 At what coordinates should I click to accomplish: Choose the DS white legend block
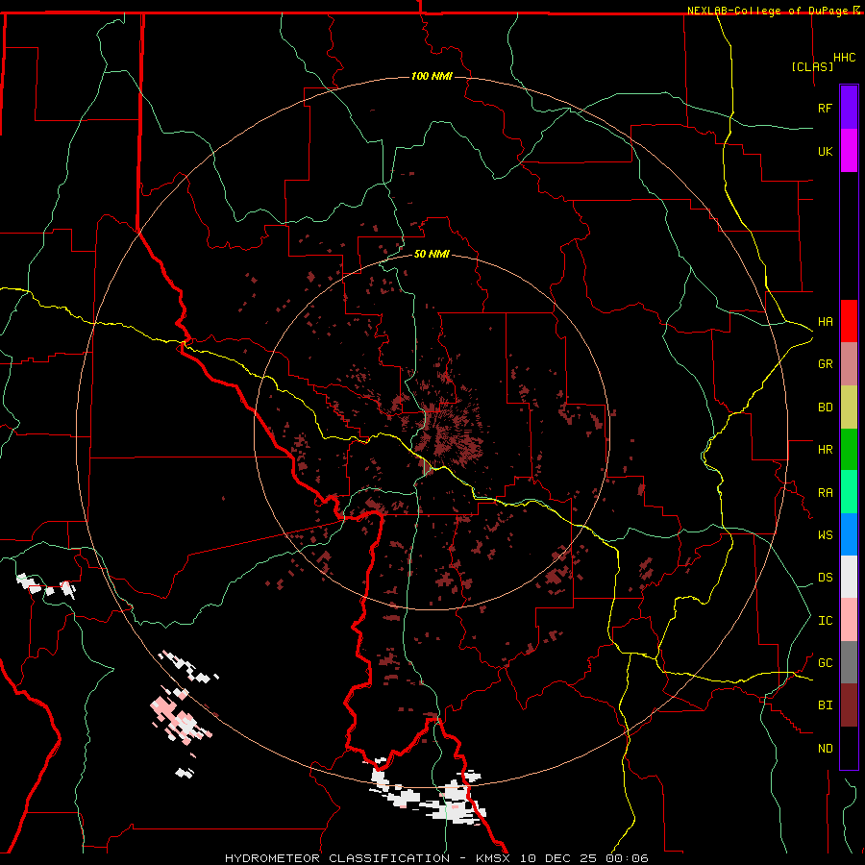[849, 577]
